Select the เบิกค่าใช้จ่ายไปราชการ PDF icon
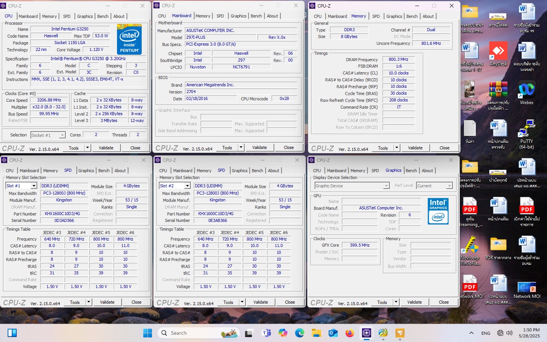547x342 pixels. (526, 212)
